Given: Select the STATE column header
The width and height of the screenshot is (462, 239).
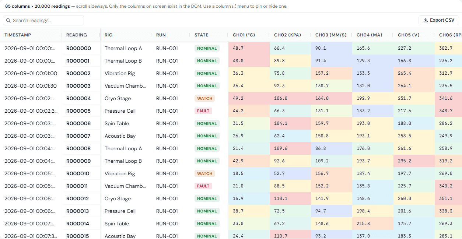Looking at the screenshot, I should [x=209, y=35].
